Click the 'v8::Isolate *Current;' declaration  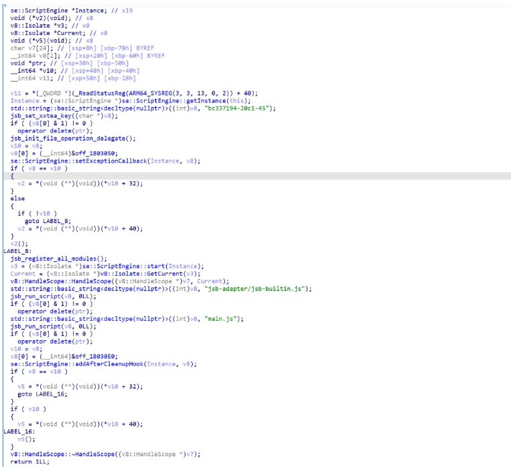click(x=49, y=33)
